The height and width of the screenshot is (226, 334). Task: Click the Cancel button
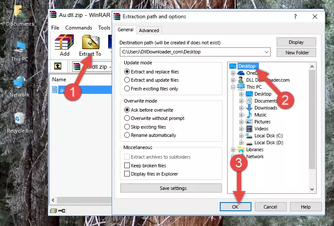pyautogui.click(x=270, y=207)
